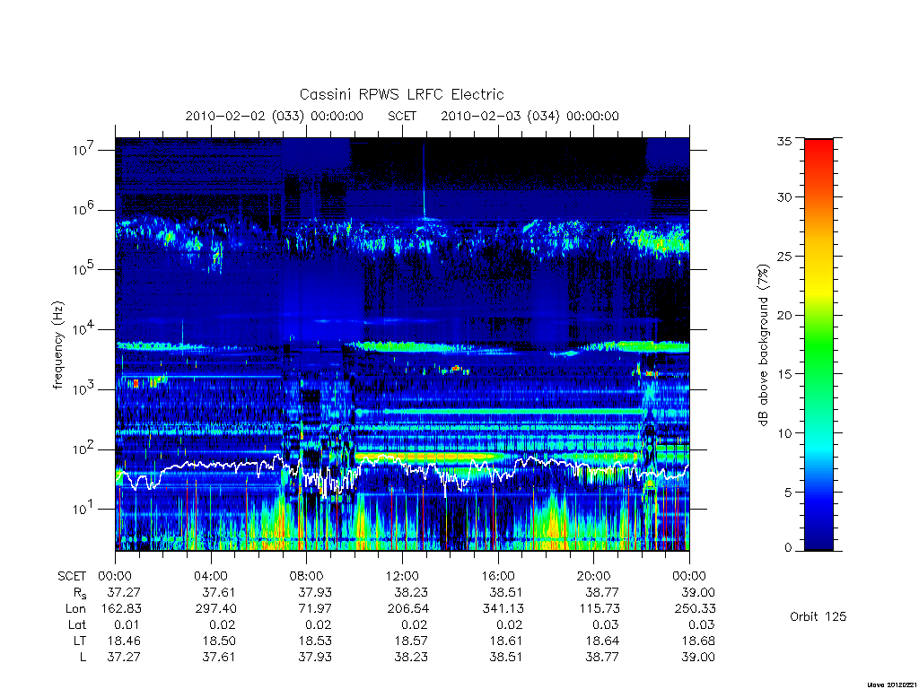Click the frequency axis label 10^1
The width and height of the screenshot is (919, 689).
pyautogui.click(x=83, y=509)
